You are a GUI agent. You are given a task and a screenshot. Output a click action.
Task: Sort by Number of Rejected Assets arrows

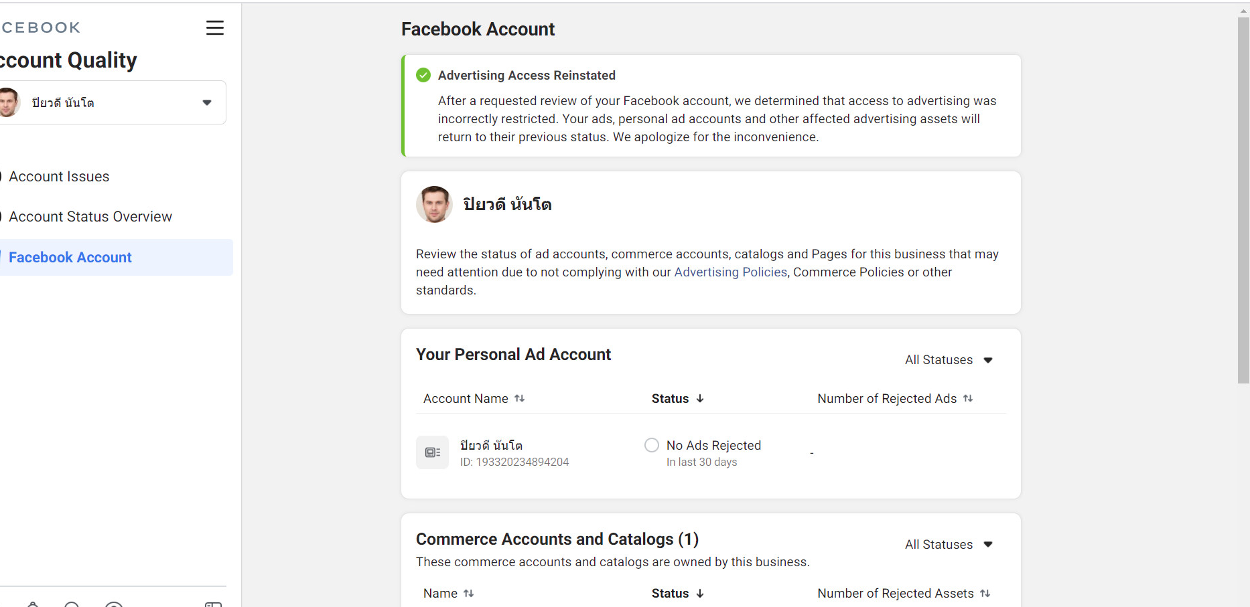tap(985, 593)
